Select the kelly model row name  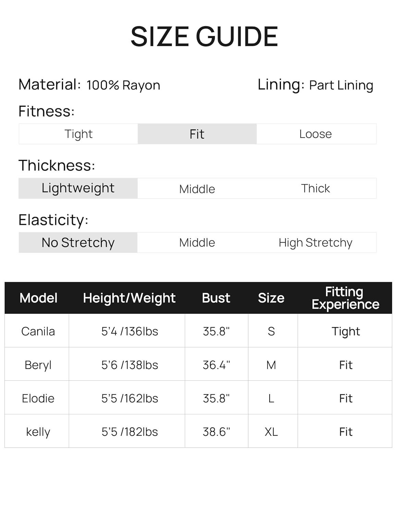[x=38, y=432]
